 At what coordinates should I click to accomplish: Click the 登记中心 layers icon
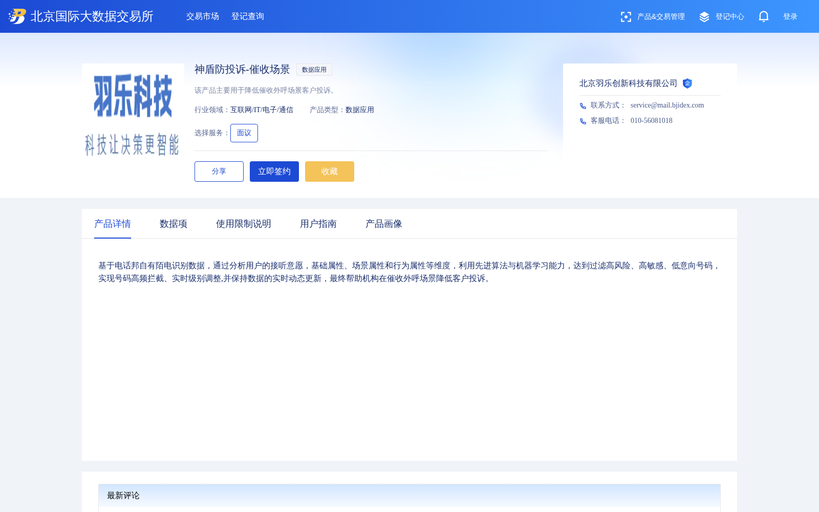point(704,17)
